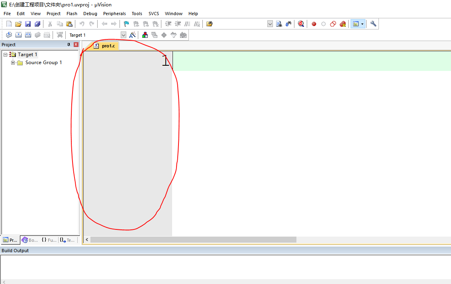451x284 pixels.
Task: Click the Build target icon
Action: 18,35
